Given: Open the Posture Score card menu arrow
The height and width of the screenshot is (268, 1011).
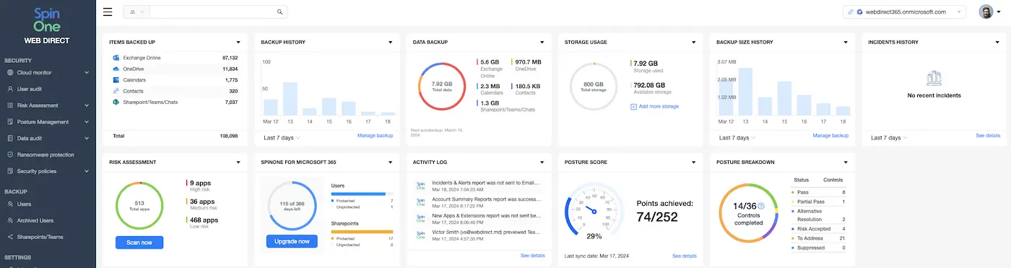Looking at the screenshot, I should tap(693, 163).
